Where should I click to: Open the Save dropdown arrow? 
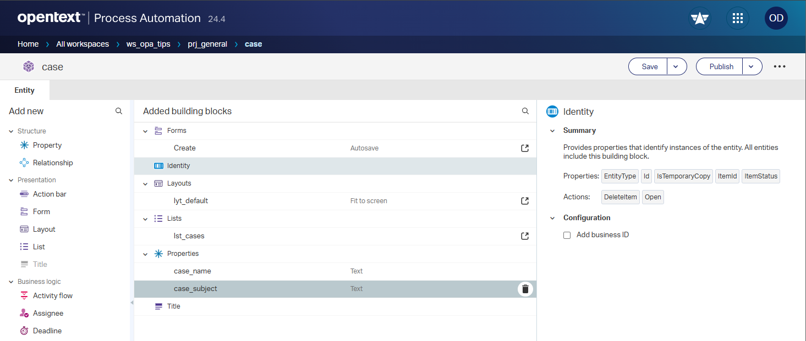(677, 66)
